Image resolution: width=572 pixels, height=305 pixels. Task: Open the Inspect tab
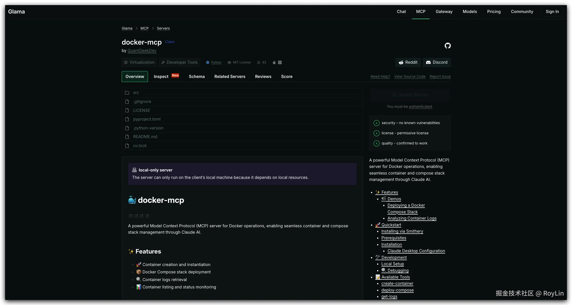(161, 77)
